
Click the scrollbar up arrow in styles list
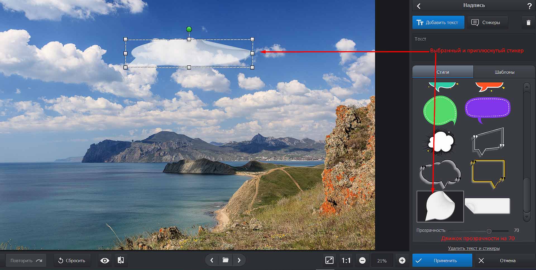coord(527,87)
